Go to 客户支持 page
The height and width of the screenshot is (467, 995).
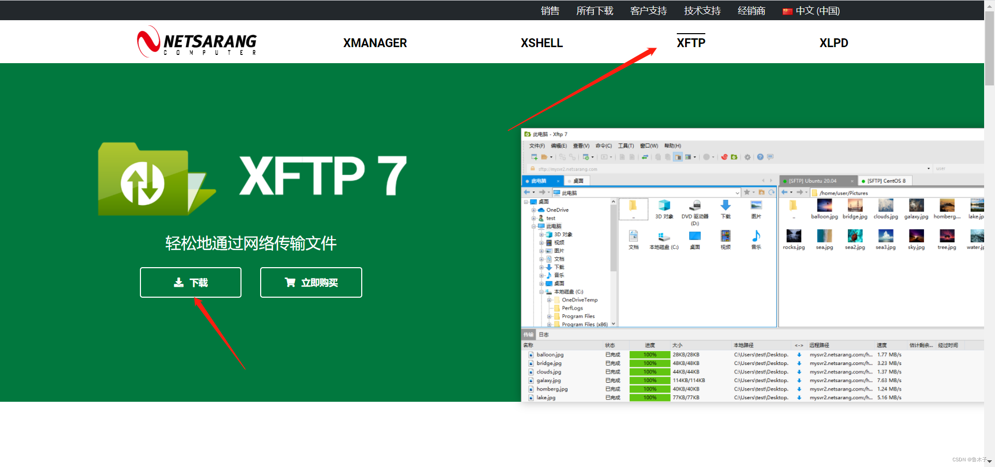point(648,11)
